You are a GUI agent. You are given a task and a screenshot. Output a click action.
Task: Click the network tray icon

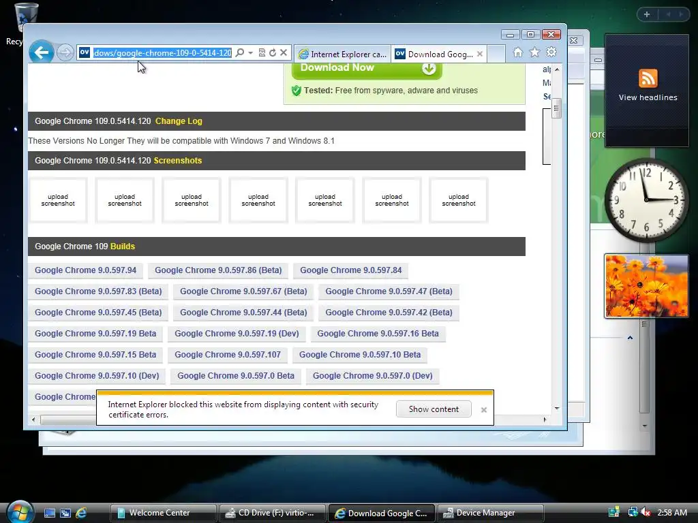click(633, 512)
